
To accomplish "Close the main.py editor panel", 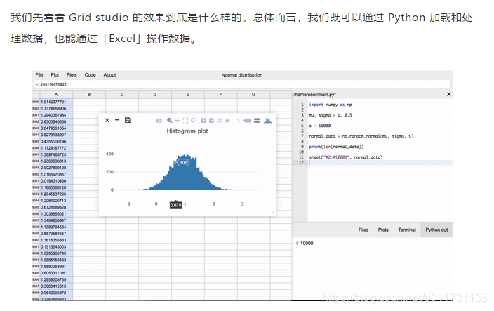I will click(x=448, y=94).
